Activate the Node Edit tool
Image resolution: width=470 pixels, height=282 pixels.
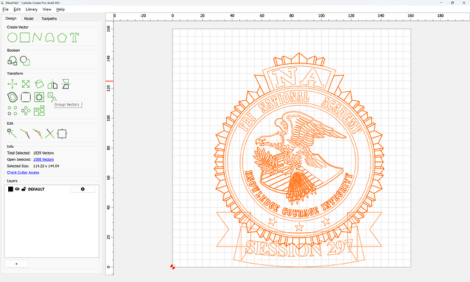coord(12,134)
